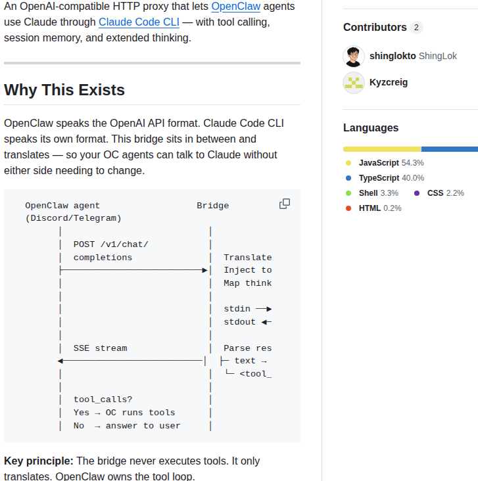
Task: Click 'SSE stream' label in diagram
Action: coord(101,348)
